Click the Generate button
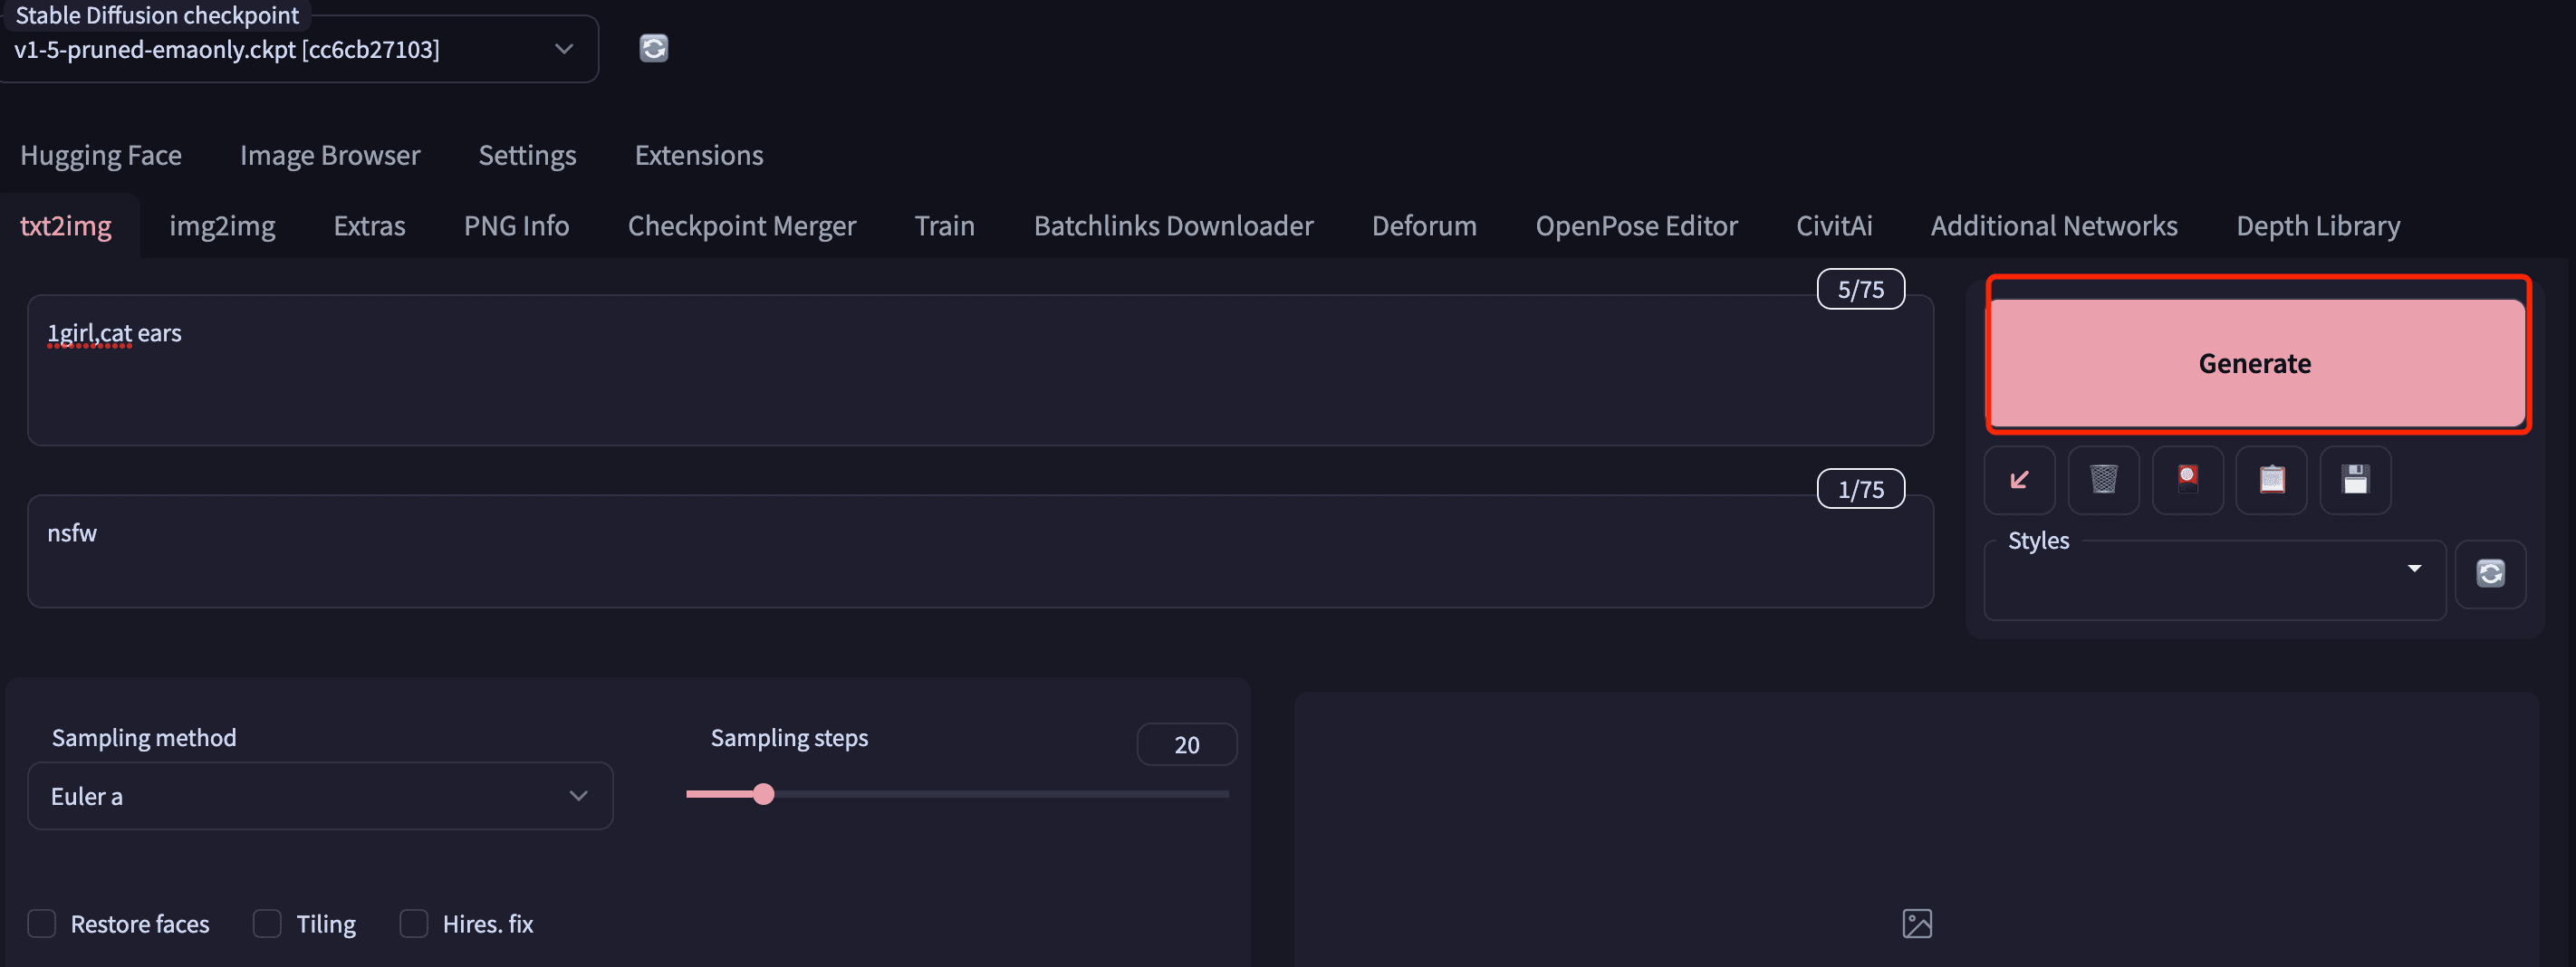 click(x=2257, y=363)
